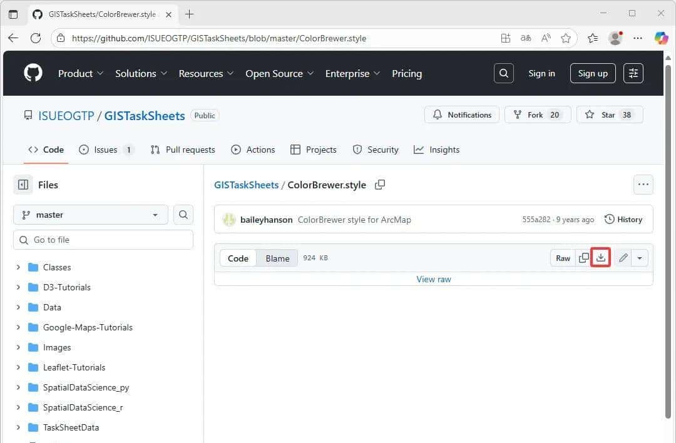
Task: Open the Issues tab
Action: 105,150
